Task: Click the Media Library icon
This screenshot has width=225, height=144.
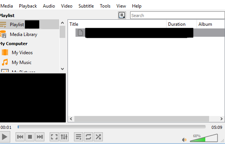Action: coord(3,34)
